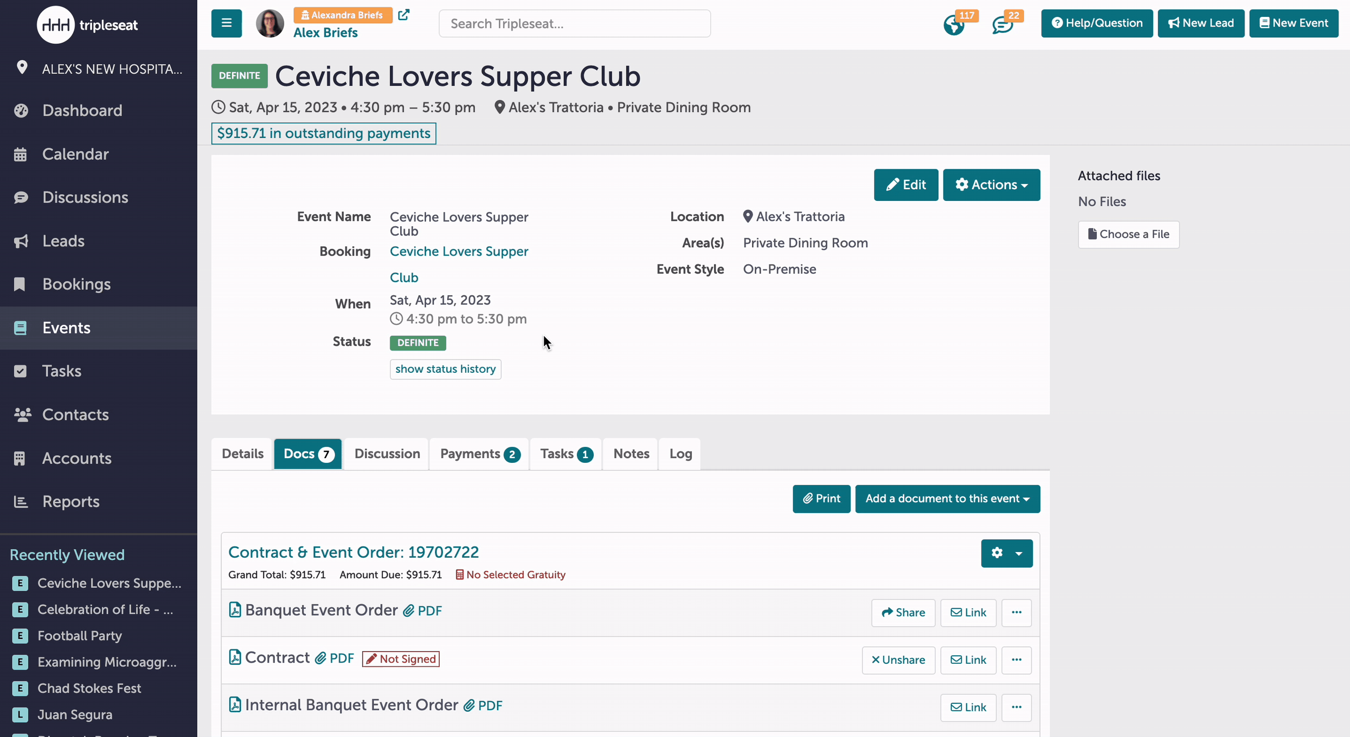Click Link button for Internal Banquet Event Order
The width and height of the screenshot is (1350, 737).
(968, 707)
